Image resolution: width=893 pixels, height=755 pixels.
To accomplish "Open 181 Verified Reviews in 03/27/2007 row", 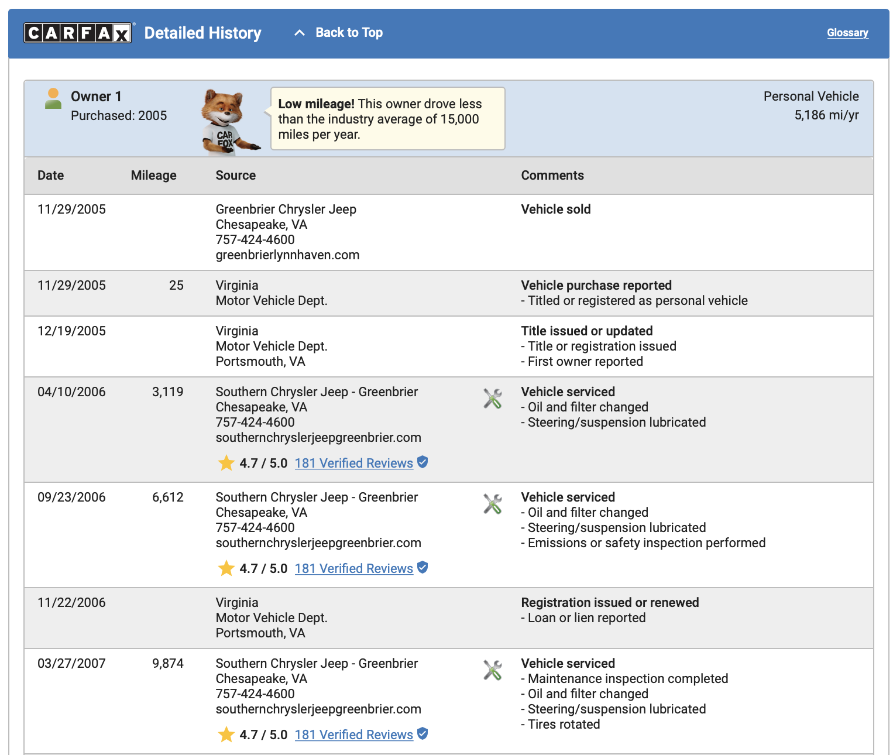I will [x=353, y=735].
